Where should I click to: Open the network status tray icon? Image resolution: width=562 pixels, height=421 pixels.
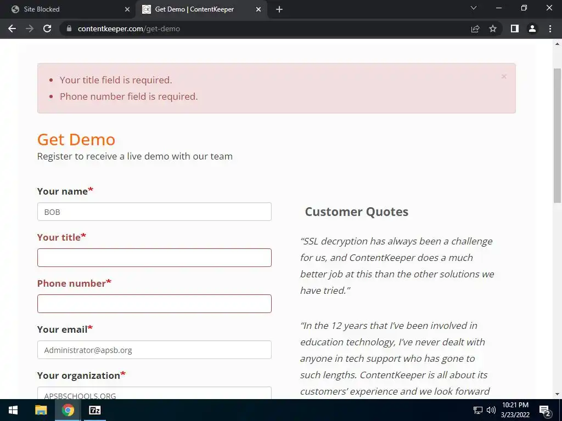click(478, 410)
